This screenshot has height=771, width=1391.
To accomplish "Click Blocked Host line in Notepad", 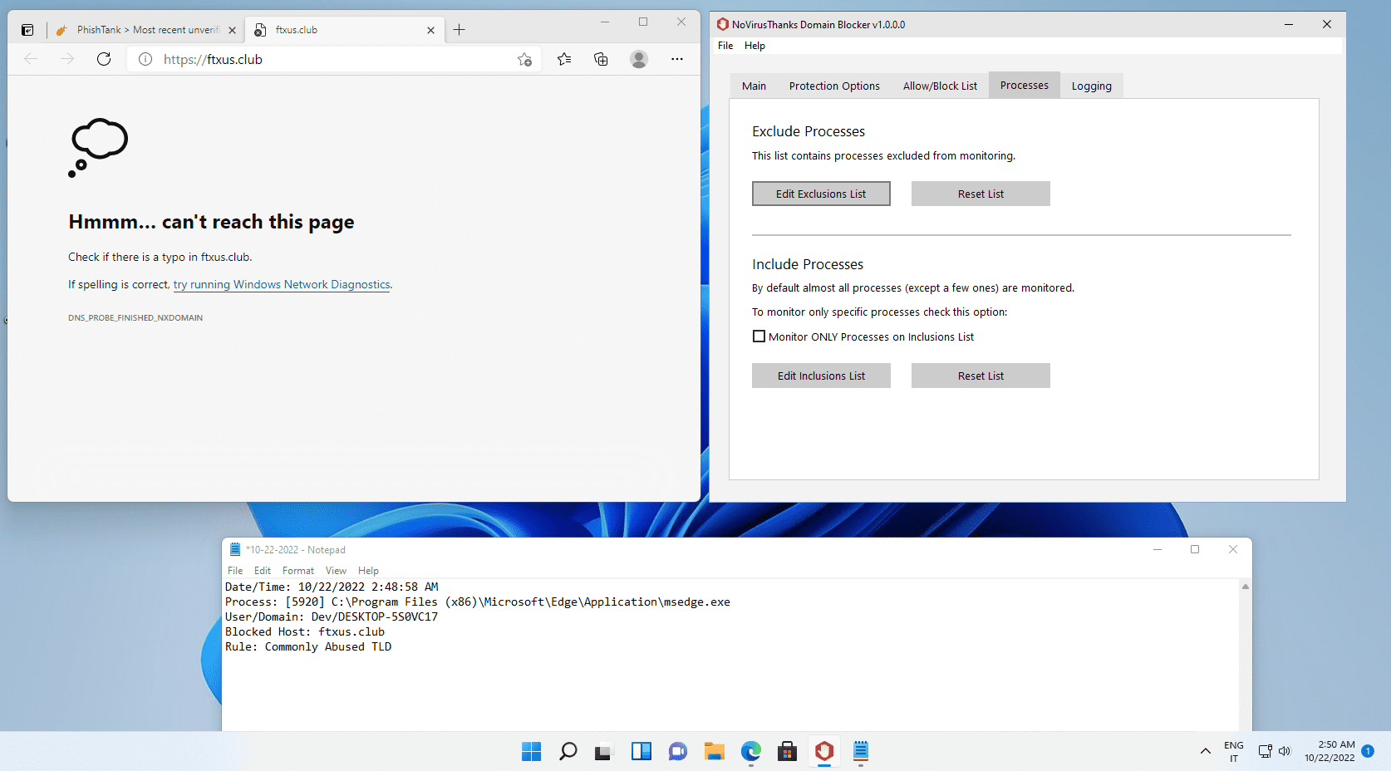I will tap(305, 631).
